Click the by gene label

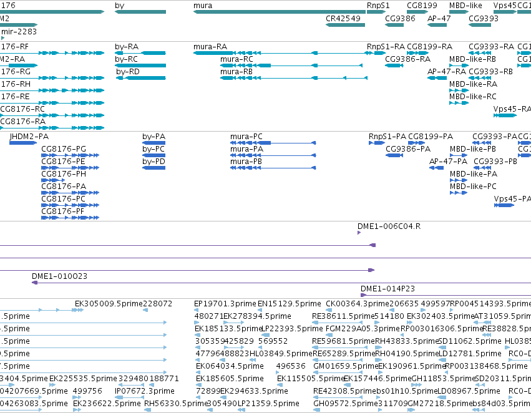point(120,6)
